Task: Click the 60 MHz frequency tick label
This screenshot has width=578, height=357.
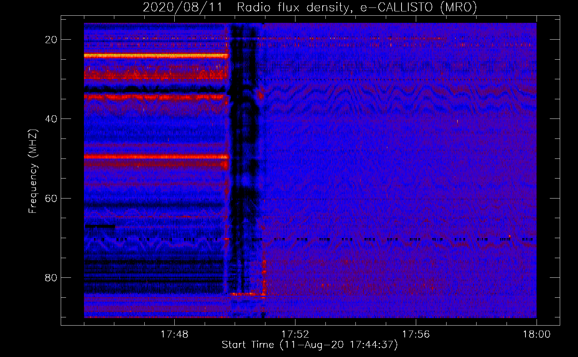Action: 51,198
